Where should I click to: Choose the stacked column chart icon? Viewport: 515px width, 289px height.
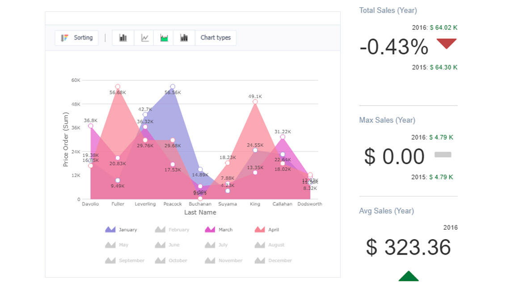pyautogui.click(x=184, y=38)
